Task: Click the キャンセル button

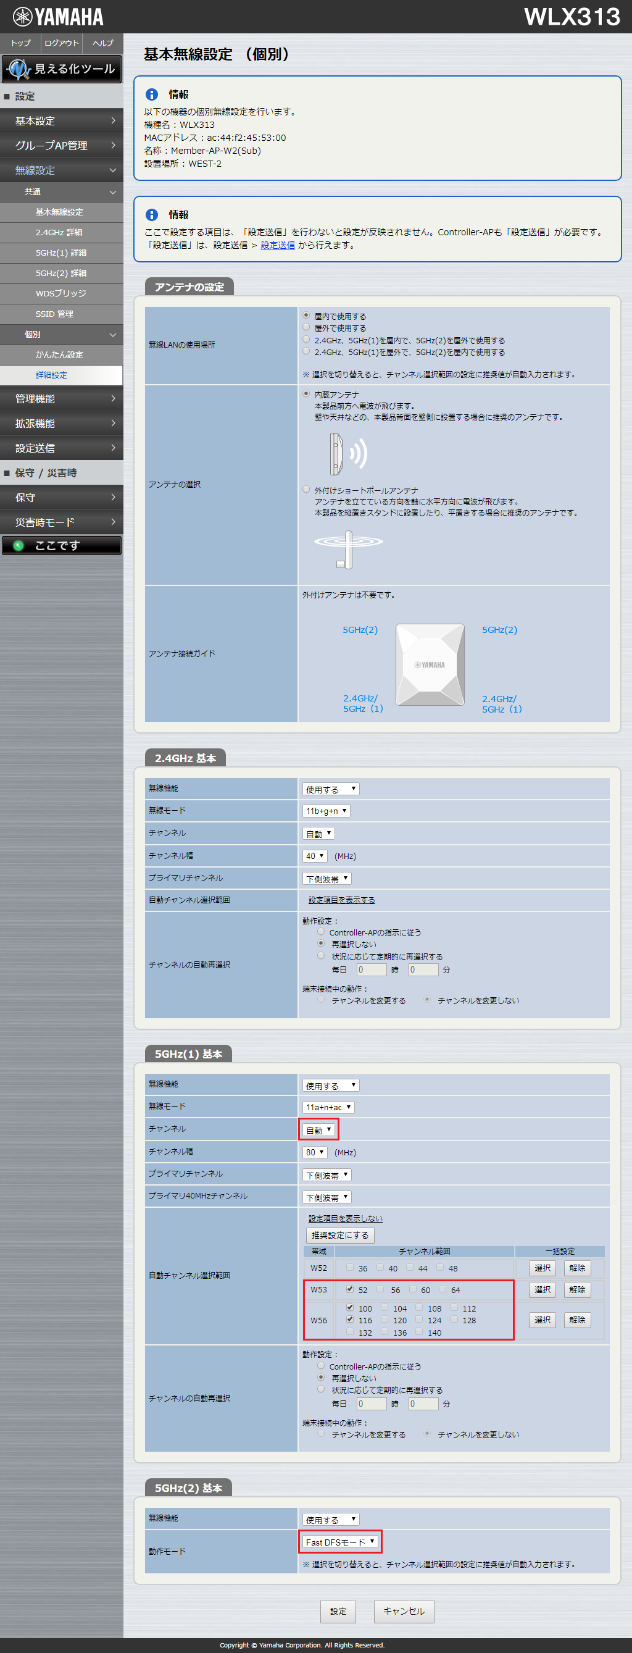Action: [x=404, y=1611]
